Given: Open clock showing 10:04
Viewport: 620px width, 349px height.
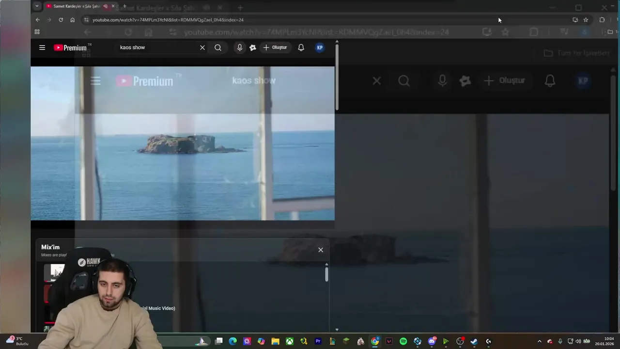Looking at the screenshot, I should pyautogui.click(x=605, y=341).
